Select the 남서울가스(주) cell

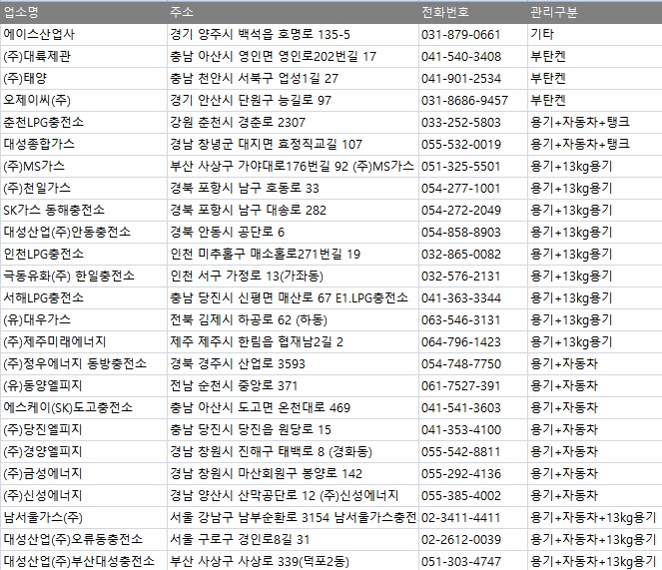[x=84, y=518]
